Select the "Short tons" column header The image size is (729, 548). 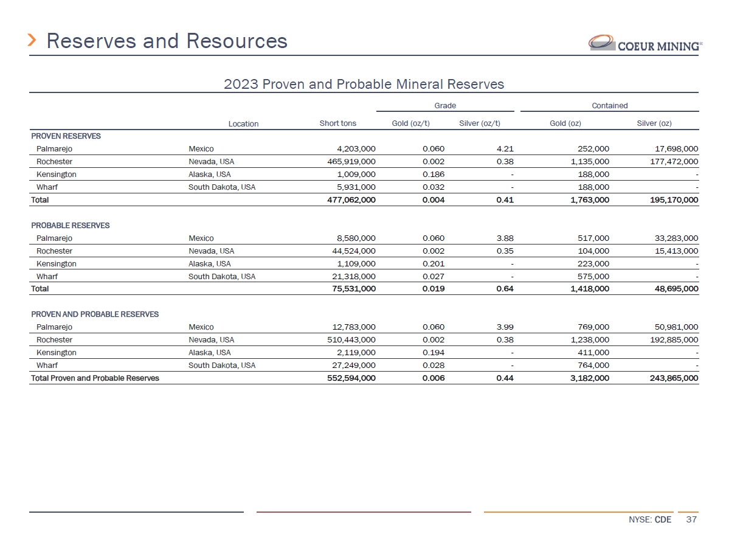337,123
